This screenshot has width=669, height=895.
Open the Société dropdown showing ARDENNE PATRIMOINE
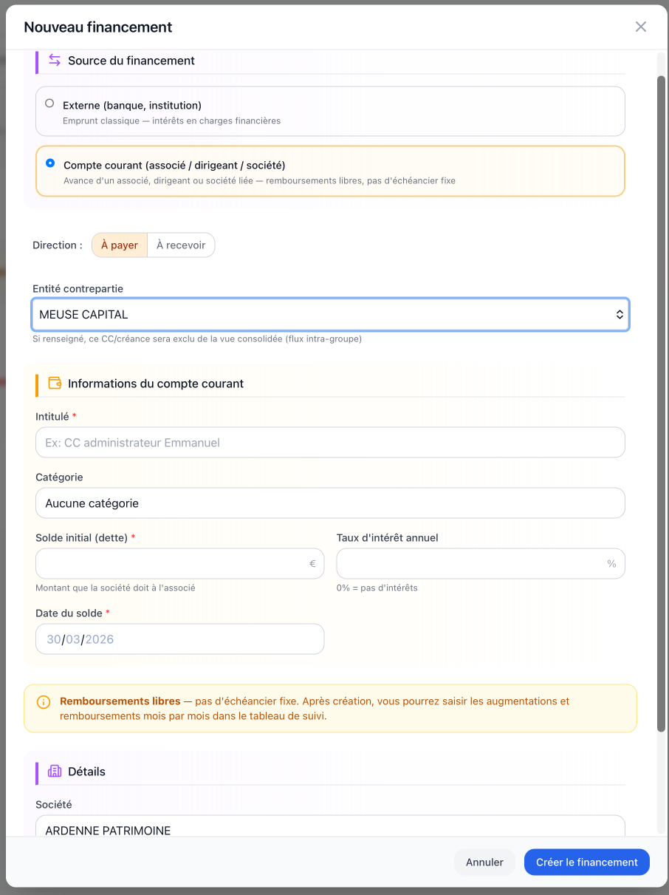click(330, 826)
